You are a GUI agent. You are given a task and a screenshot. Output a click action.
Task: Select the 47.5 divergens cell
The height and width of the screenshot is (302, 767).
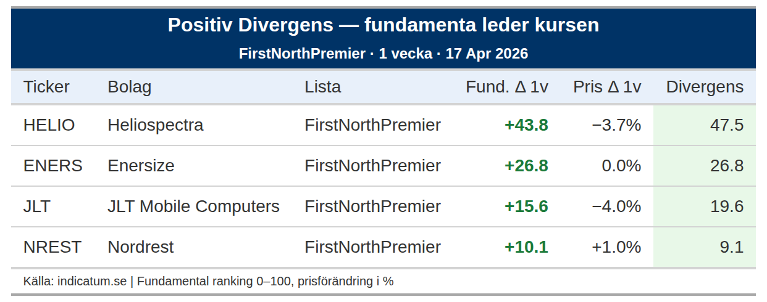(726, 125)
